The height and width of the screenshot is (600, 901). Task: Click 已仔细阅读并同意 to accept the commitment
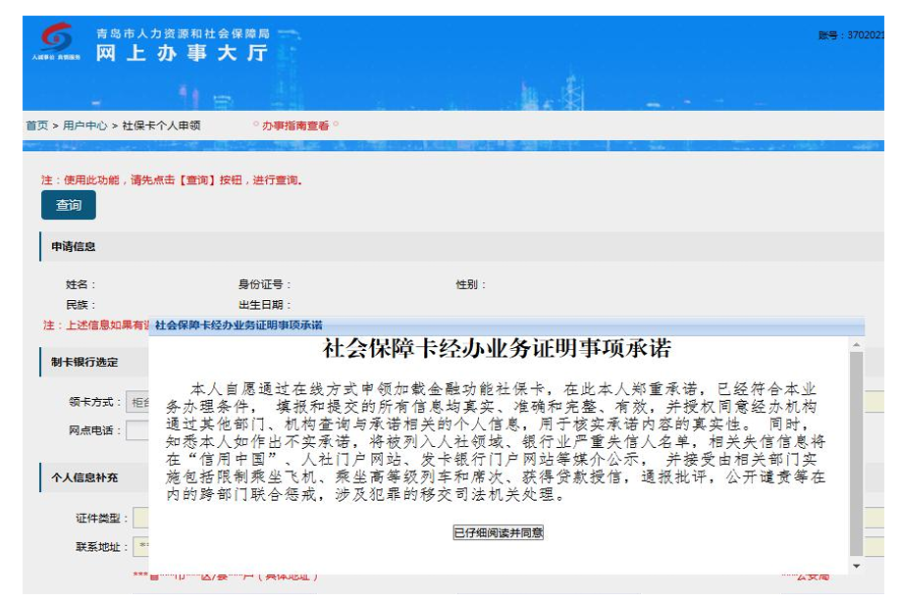[498, 532]
